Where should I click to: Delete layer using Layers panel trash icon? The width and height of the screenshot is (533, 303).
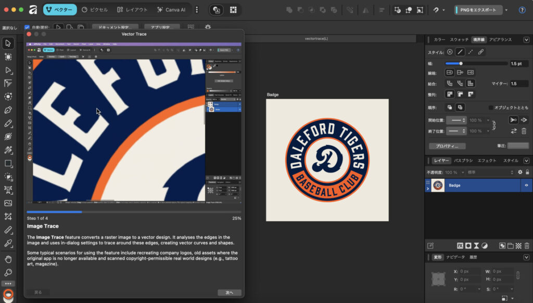pos(526,246)
